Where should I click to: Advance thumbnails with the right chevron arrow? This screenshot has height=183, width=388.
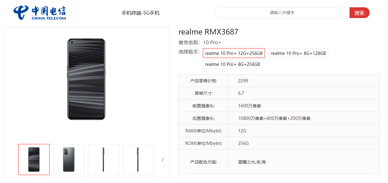coord(163,160)
